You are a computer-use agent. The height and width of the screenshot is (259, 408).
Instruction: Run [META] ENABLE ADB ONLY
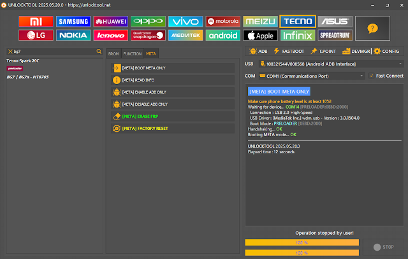coord(173,92)
